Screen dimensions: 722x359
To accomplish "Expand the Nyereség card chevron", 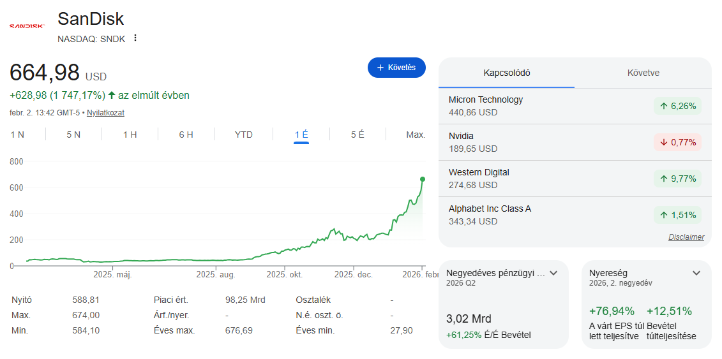I will [x=696, y=273].
